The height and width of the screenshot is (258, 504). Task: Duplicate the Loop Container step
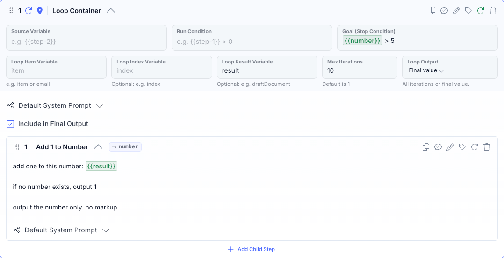click(x=432, y=11)
